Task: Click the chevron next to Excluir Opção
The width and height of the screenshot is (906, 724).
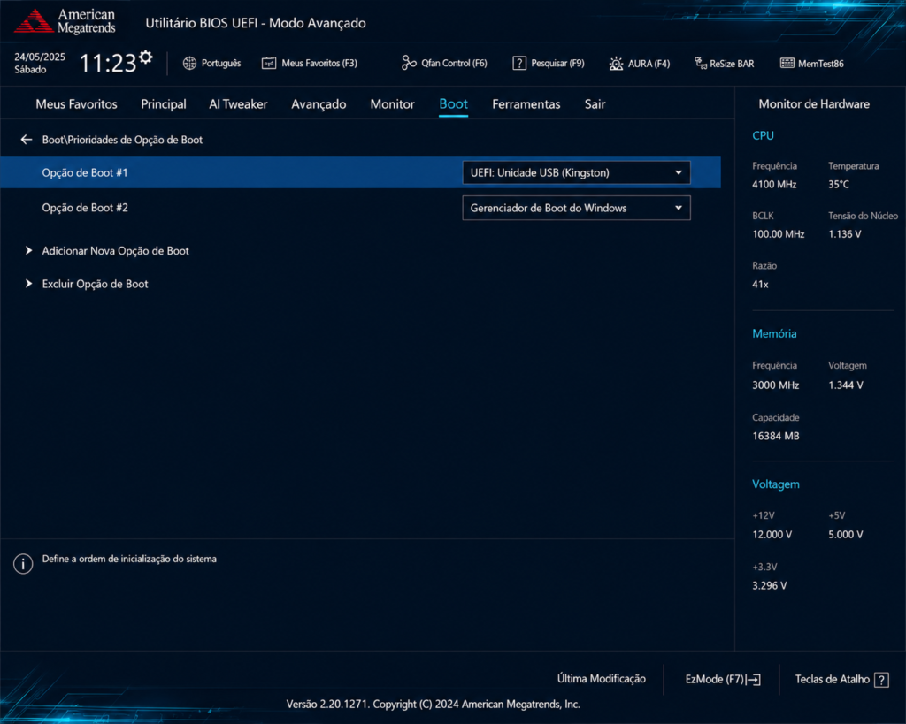Action: tap(28, 284)
